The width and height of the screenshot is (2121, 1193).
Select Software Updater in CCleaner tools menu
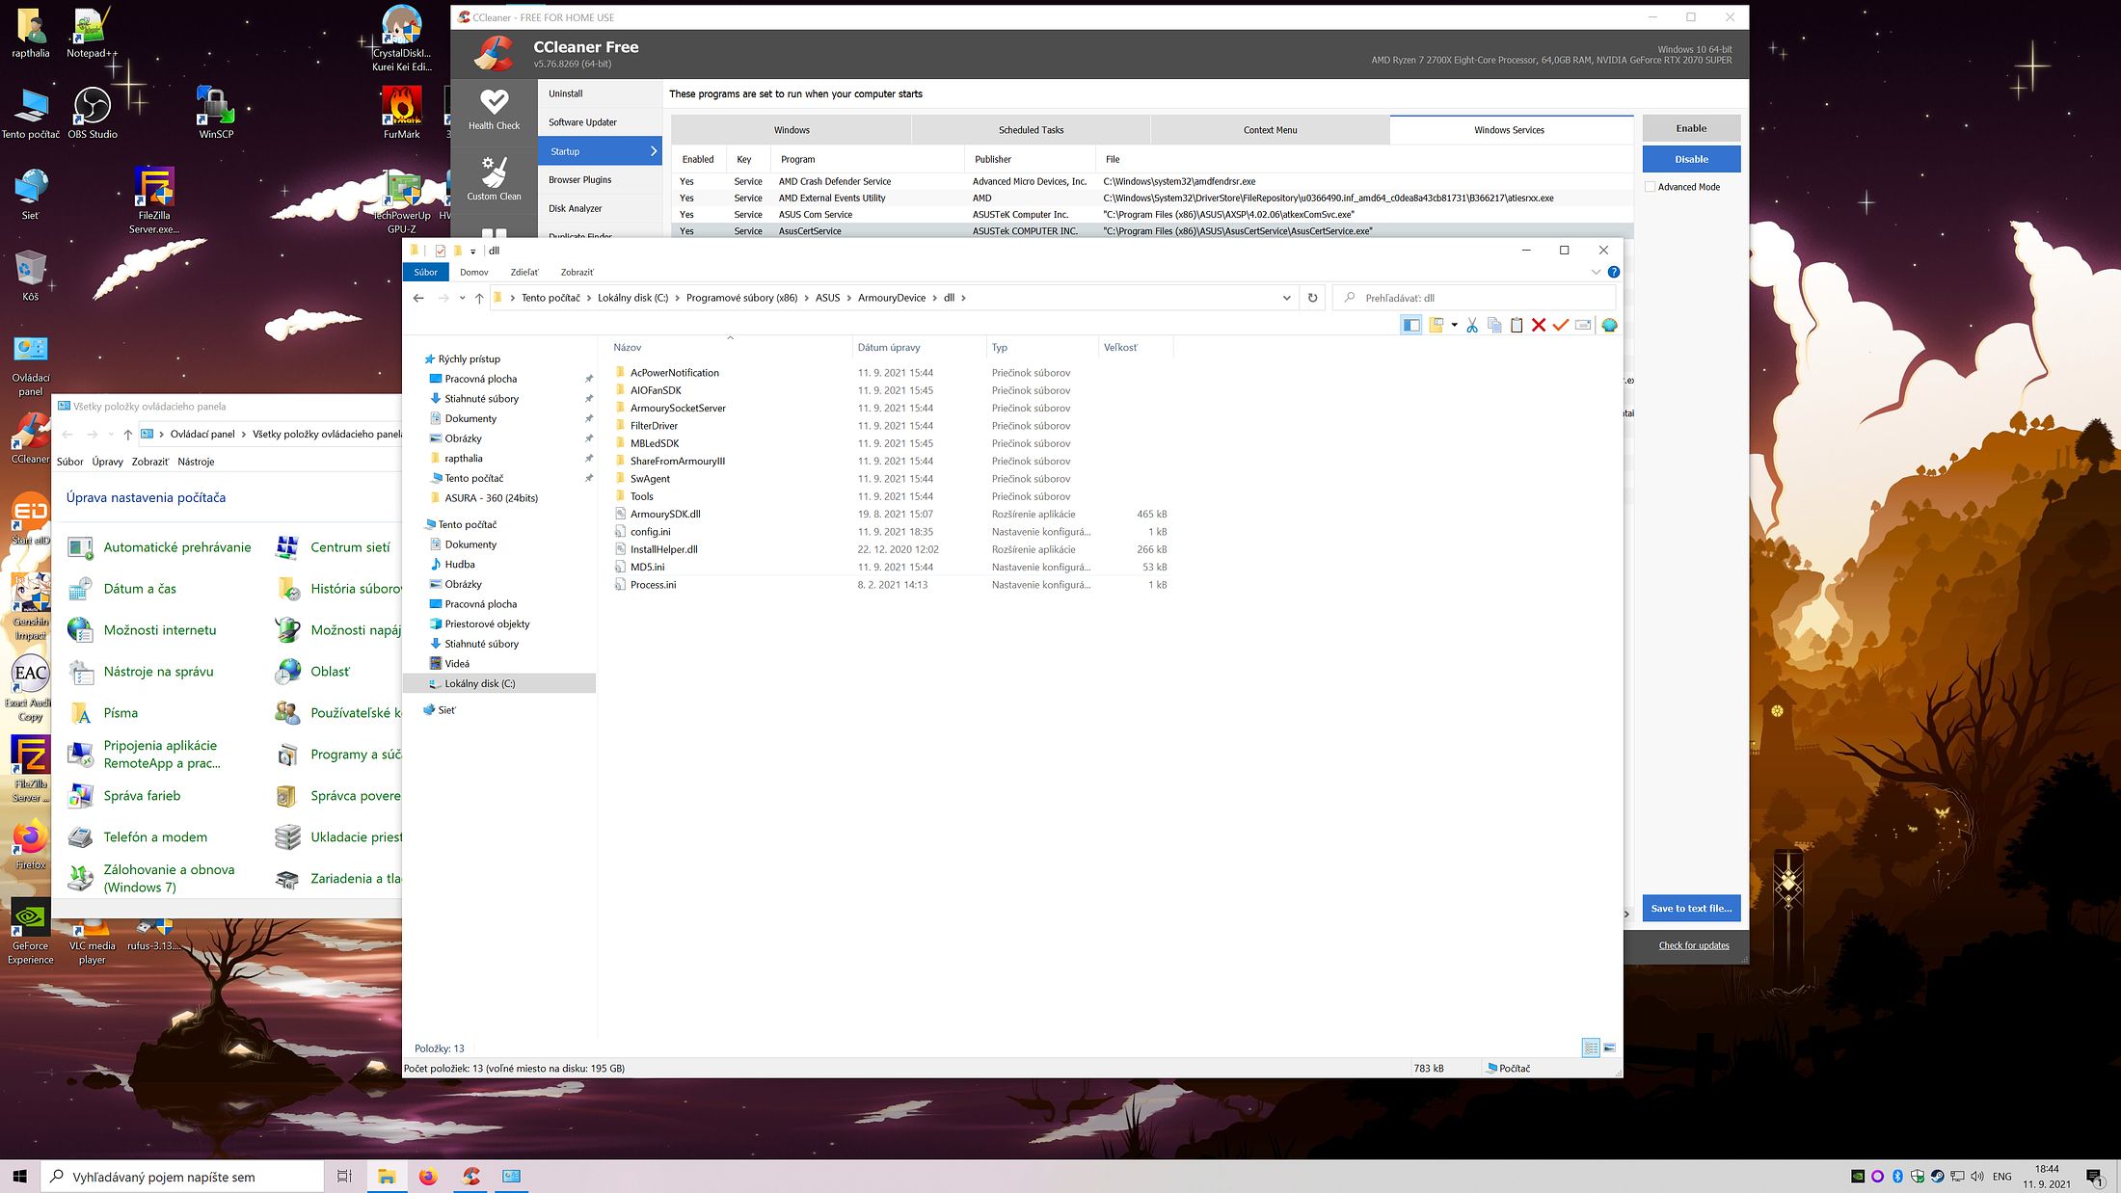600,122
